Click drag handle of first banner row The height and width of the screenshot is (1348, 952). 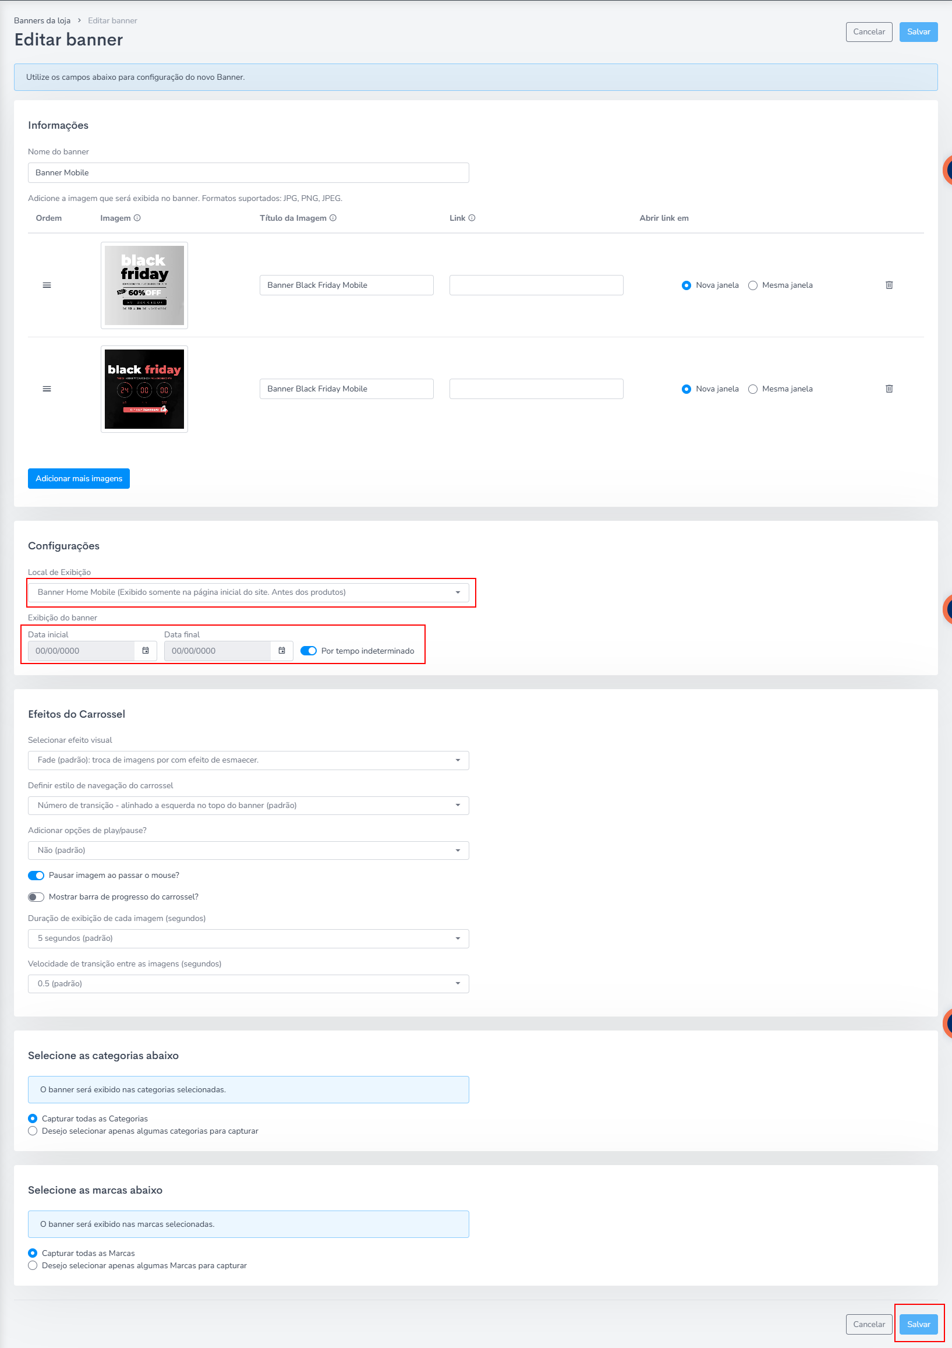(47, 285)
